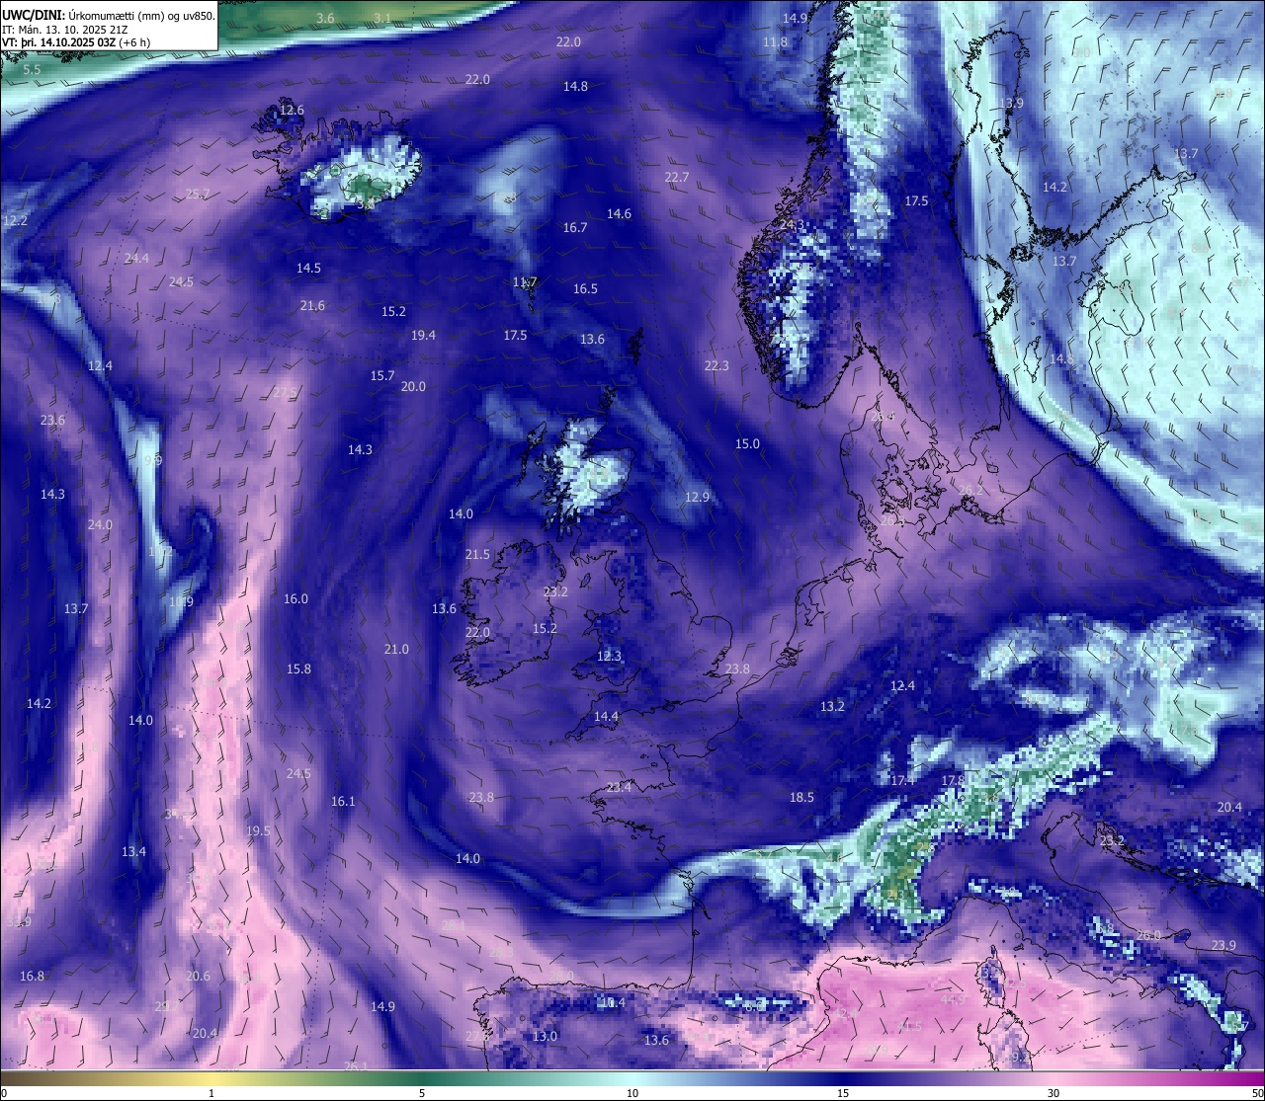Image resolution: width=1265 pixels, height=1101 pixels.
Task: Click the 23.6 value label
Action: point(52,420)
